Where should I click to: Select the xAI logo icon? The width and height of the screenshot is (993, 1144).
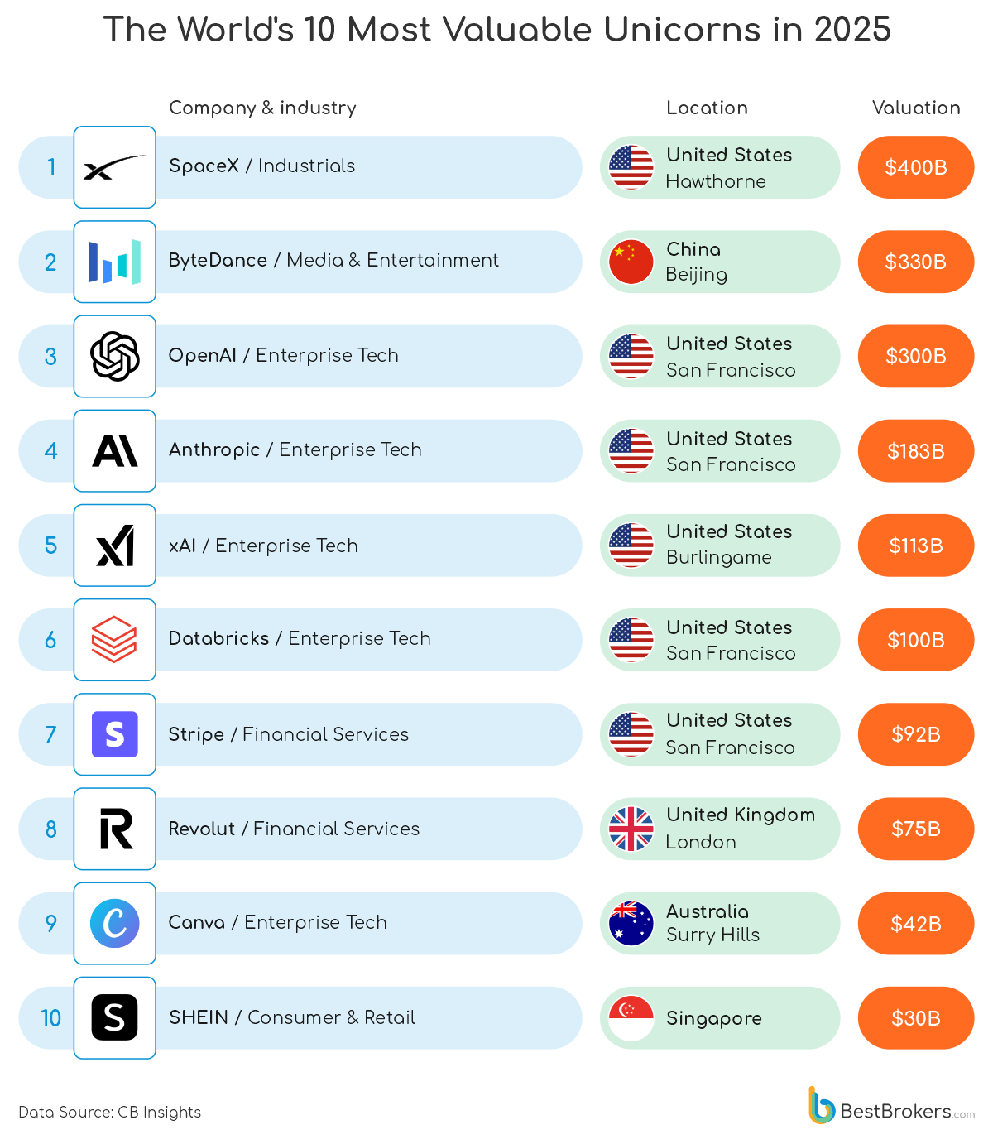[114, 546]
